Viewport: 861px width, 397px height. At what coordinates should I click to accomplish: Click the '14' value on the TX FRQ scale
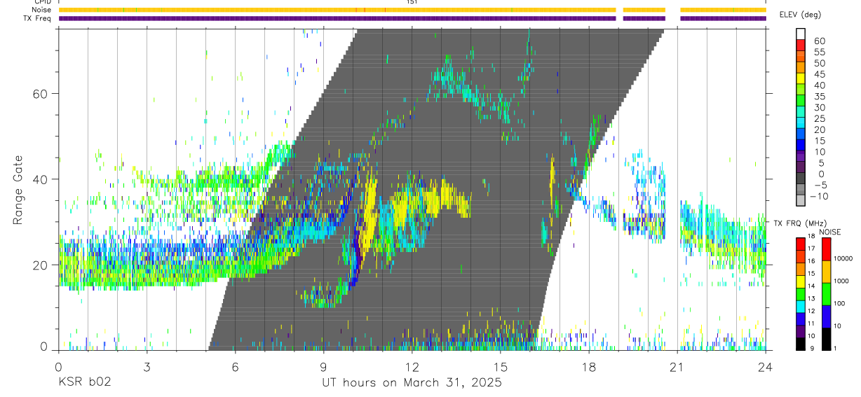pos(811,286)
